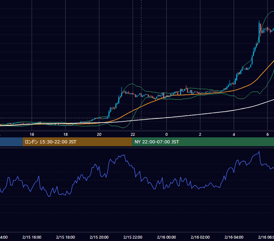This screenshot has width=274, height=241.
Task: Click the NY 22:00-07:00 JST session bar
Action: [203, 142]
